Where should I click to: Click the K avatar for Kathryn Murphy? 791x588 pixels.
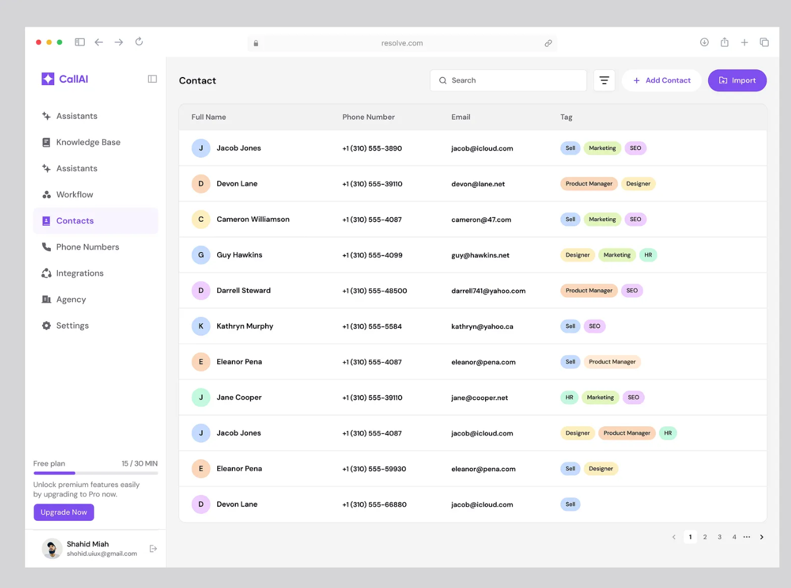pos(201,326)
